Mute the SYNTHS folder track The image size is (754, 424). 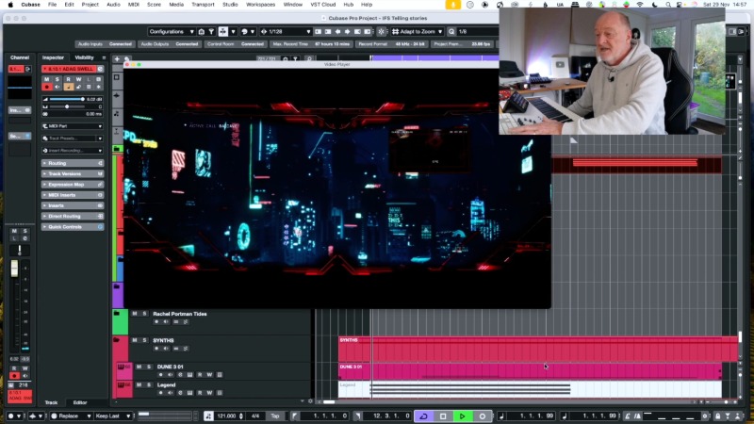coord(135,340)
